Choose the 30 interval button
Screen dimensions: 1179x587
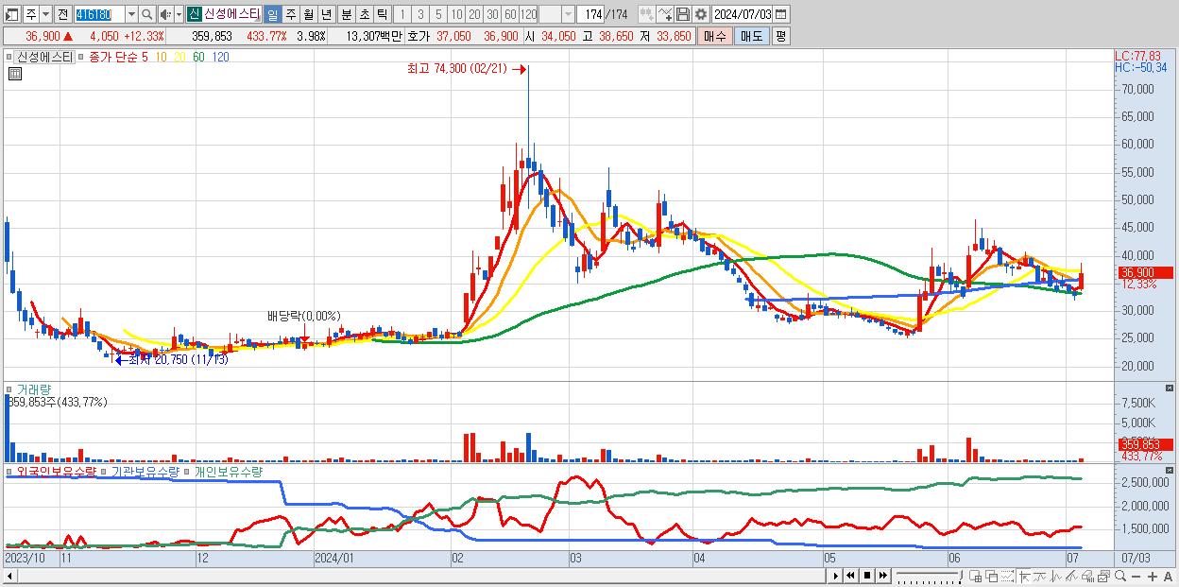coord(492,14)
